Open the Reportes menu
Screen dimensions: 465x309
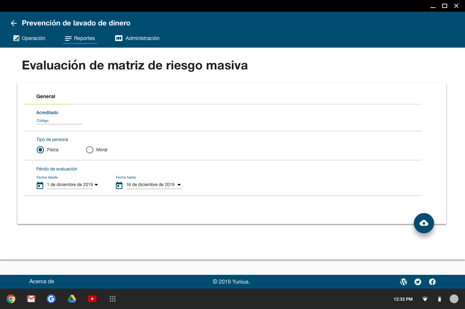[x=80, y=38]
